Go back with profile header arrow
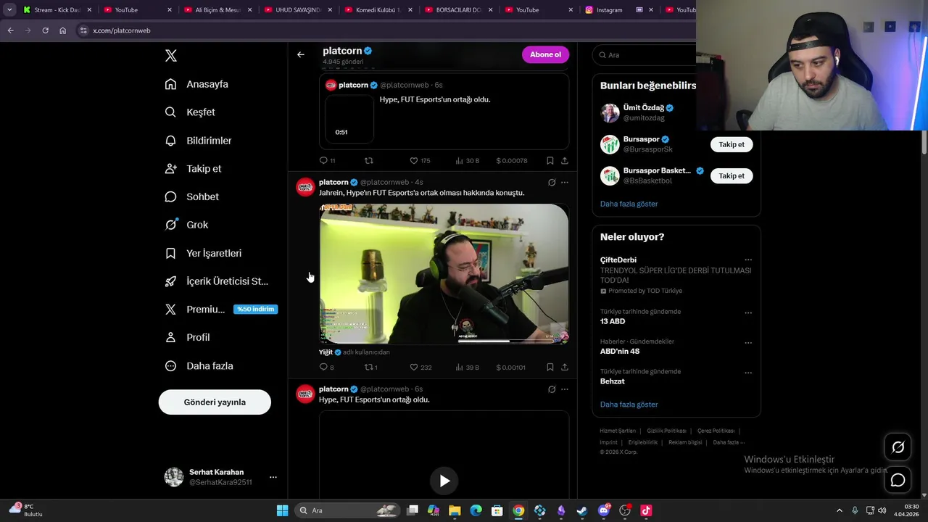 tap(300, 54)
